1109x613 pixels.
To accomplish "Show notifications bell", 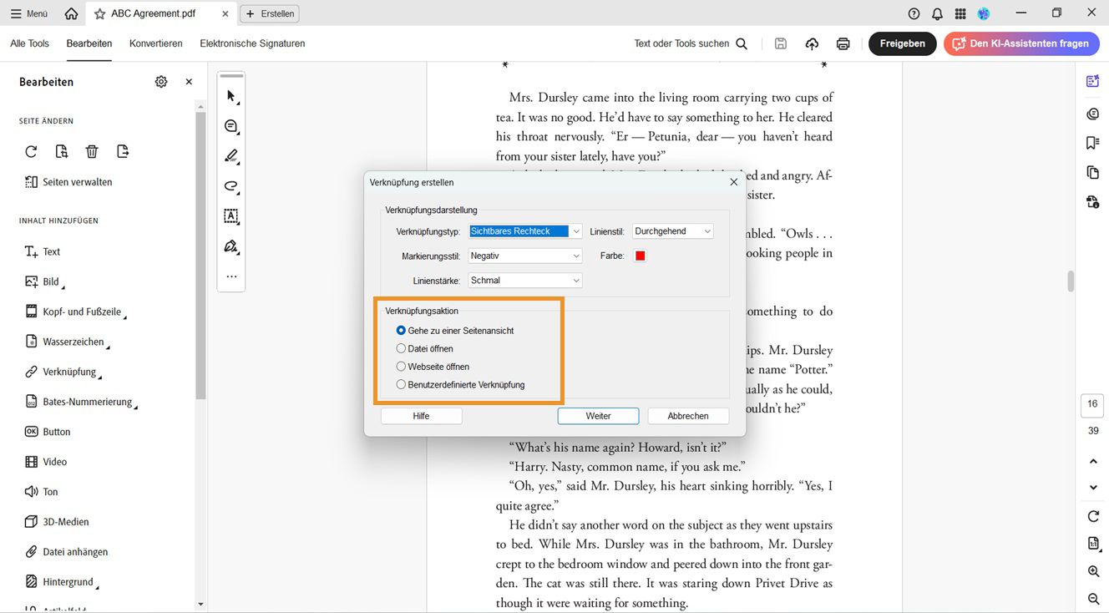I will tap(937, 13).
